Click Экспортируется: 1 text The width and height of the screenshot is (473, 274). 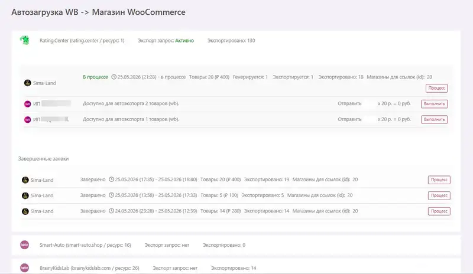coord(293,77)
